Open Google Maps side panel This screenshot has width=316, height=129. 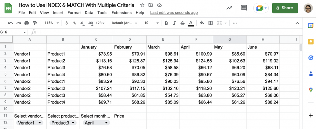point(310,90)
